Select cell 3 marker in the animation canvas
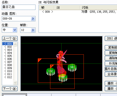Image resolution: width=117 pixels, height=96 pixels. click(61, 56)
